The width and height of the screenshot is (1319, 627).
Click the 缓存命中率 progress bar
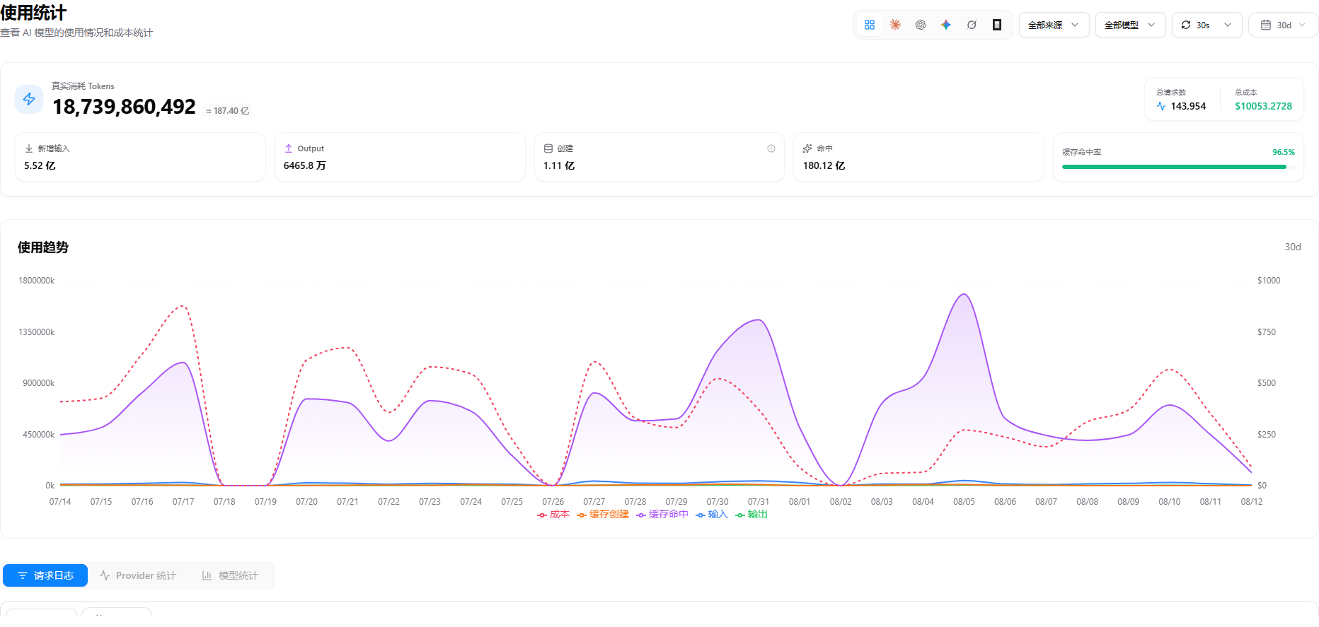[x=1178, y=167]
